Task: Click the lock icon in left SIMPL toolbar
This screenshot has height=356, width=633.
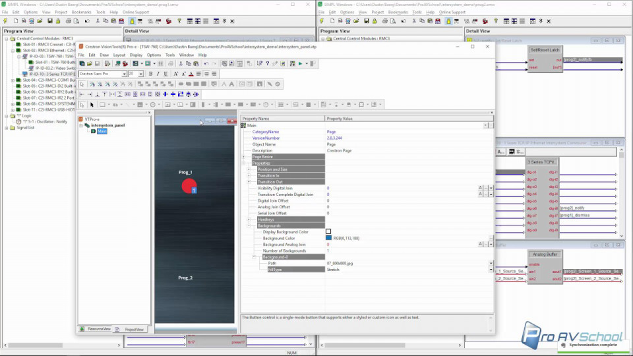Action: pyautogui.click(x=58, y=21)
